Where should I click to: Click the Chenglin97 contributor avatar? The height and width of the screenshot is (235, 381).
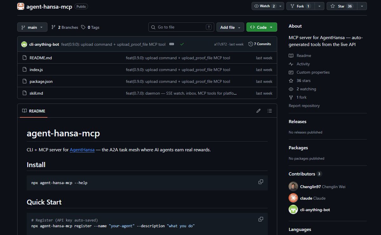pyautogui.click(x=293, y=187)
